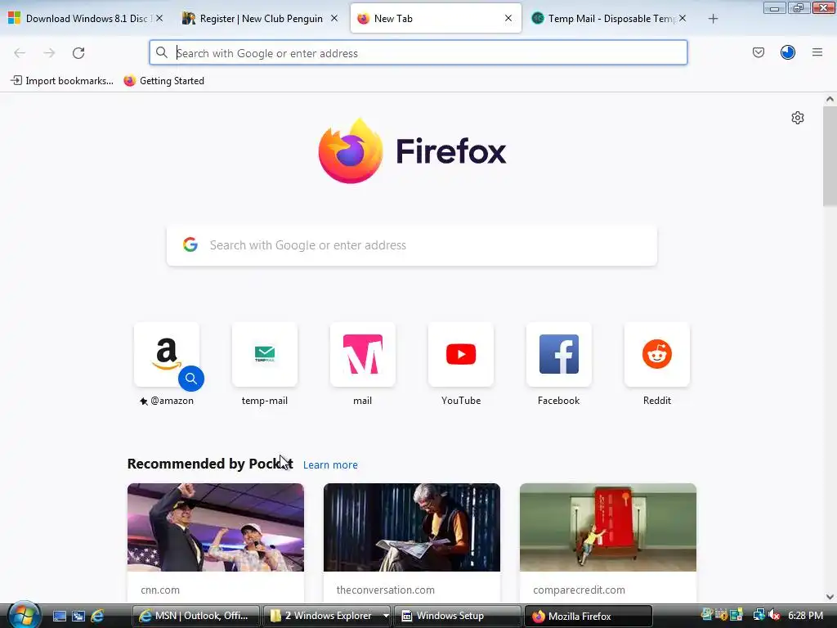This screenshot has width=837, height=628.
Task: Switch to MSN Outlook taskbar window
Action: [x=195, y=616]
